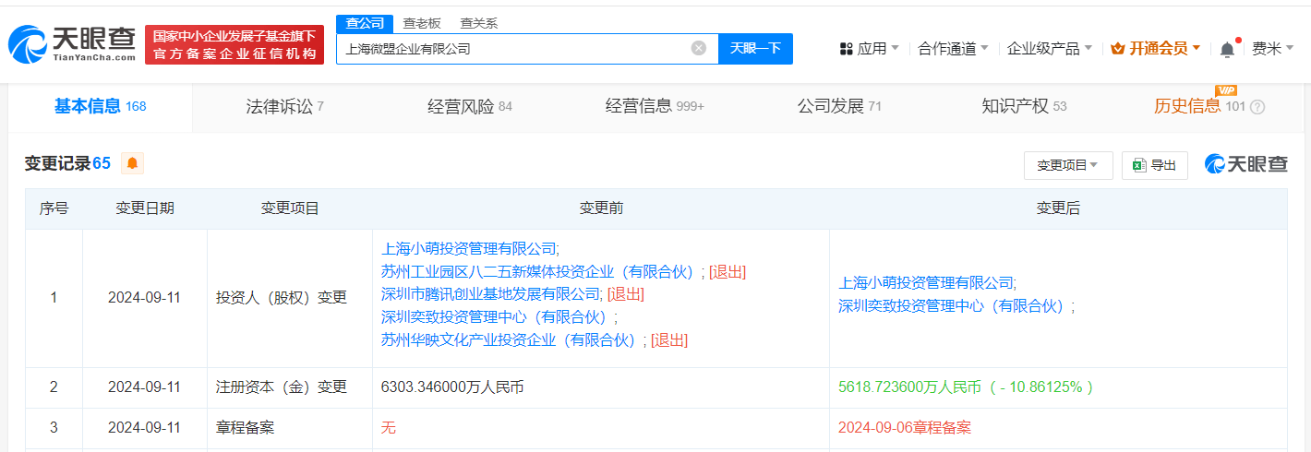
Task: Click the crown icon for 开通会员
Action: pos(1117,48)
